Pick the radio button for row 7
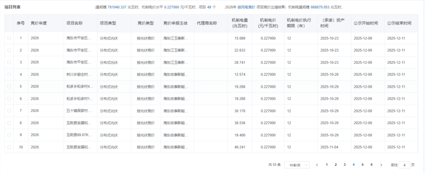Viewport: 425px width, 173px height. (9, 111)
